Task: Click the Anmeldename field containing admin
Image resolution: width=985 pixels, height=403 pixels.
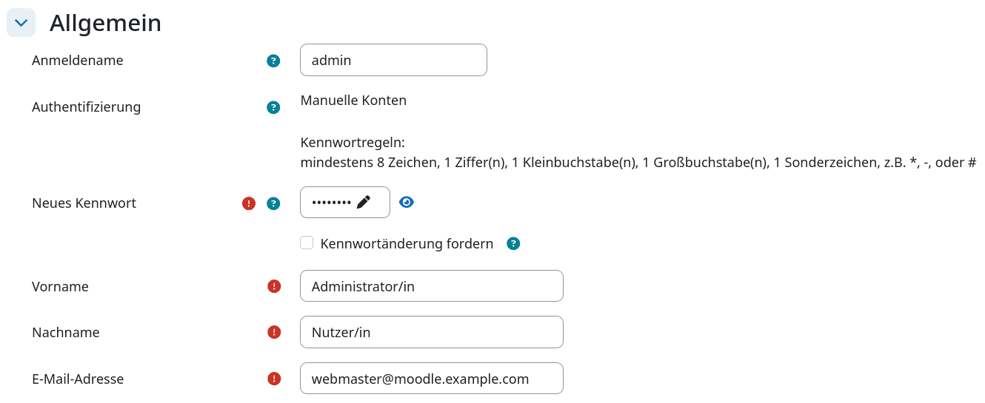Action: [393, 60]
